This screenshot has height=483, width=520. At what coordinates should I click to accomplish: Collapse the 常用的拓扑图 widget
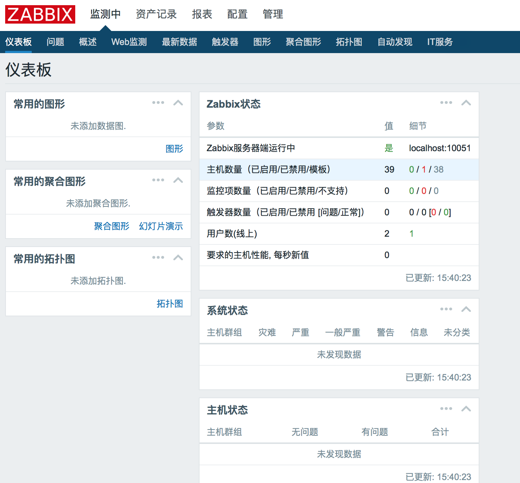pyautogui.click(x=178, y=258)
